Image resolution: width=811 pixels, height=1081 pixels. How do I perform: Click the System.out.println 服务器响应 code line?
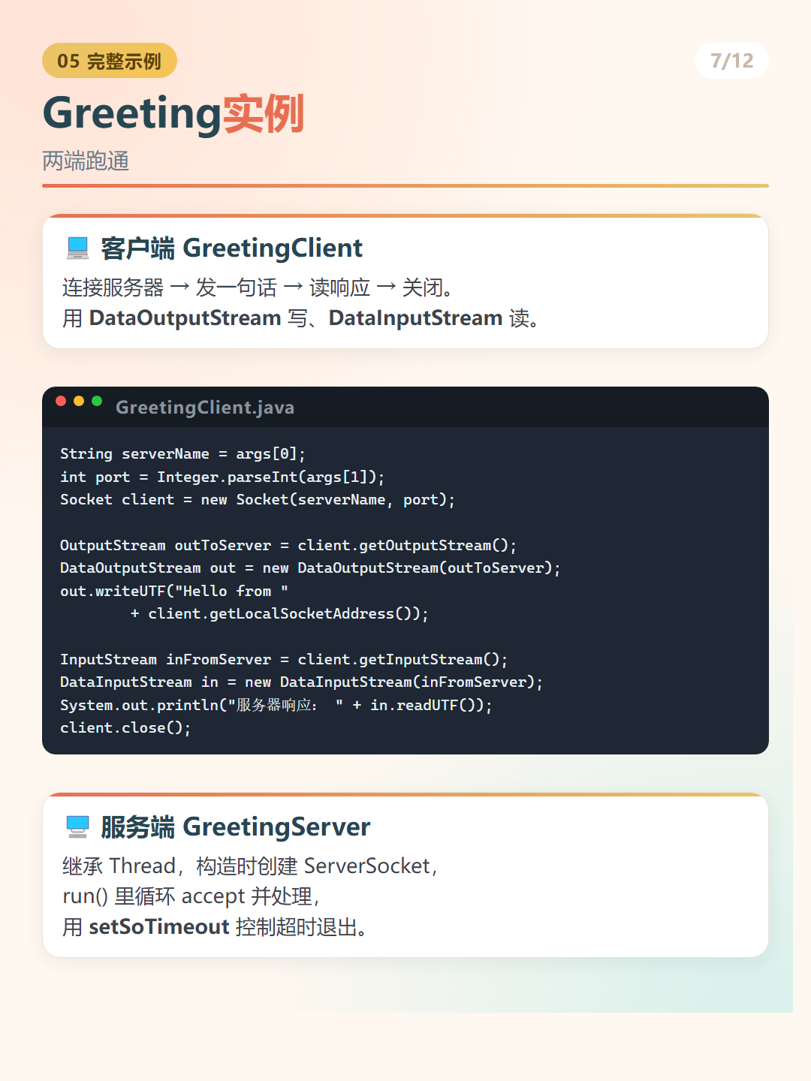[276, 705]
